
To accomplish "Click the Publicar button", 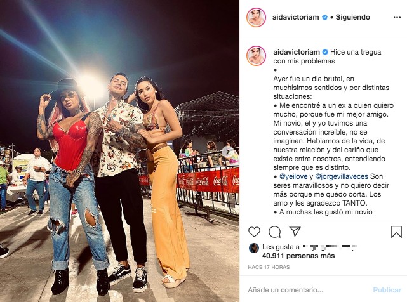I will (387, 290).
